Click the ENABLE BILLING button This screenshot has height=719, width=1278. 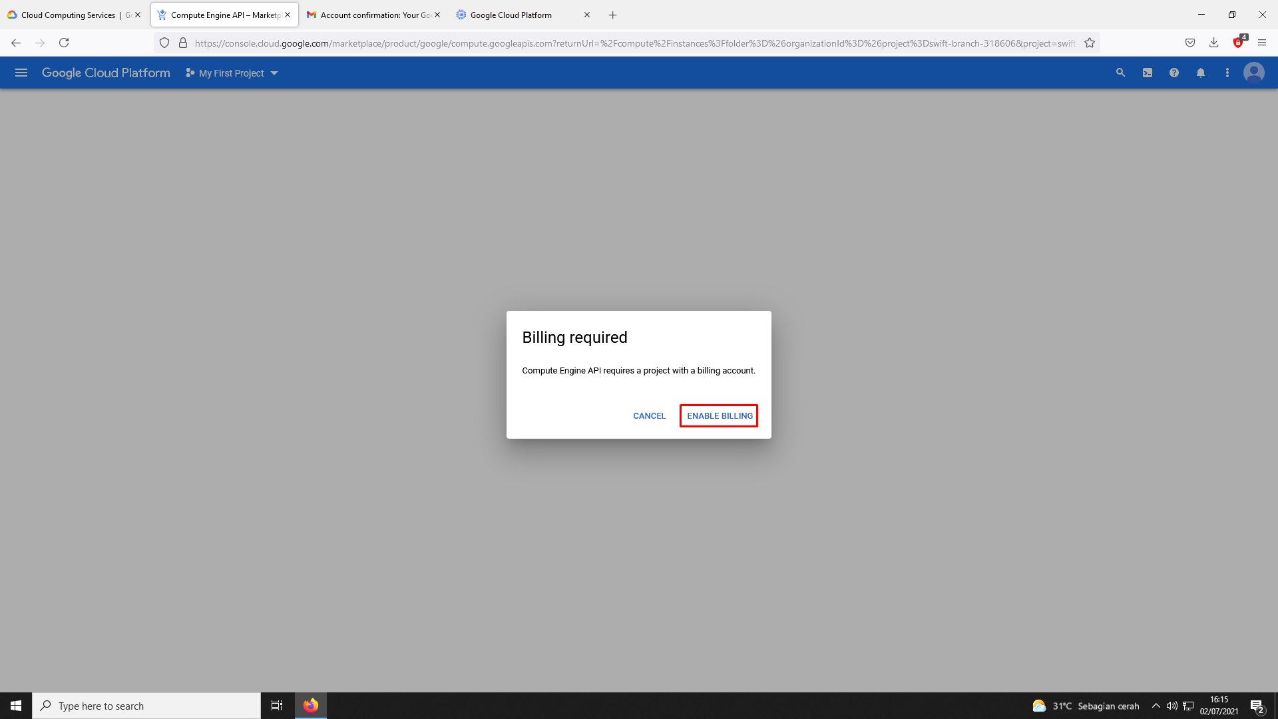click(719, 416)
